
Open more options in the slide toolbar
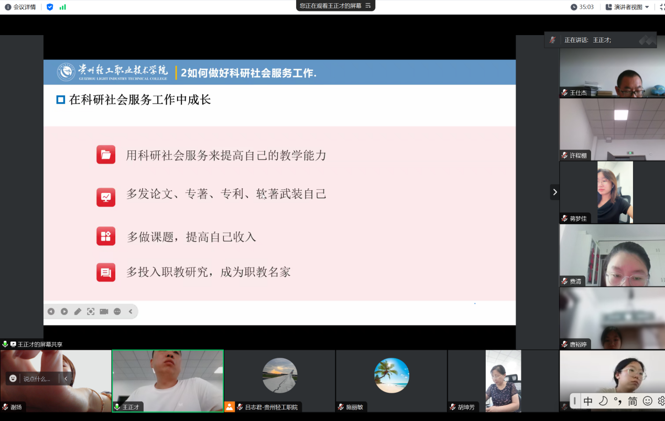point(117,311)
